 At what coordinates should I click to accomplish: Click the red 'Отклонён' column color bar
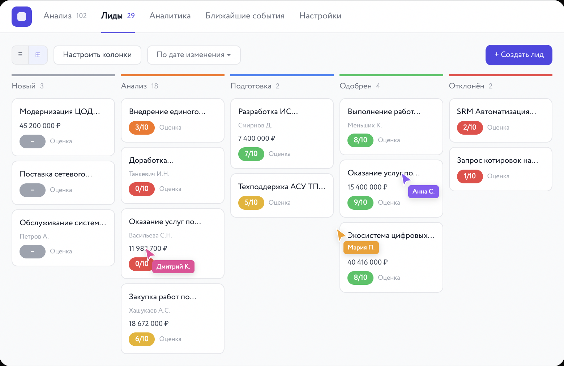500,75
